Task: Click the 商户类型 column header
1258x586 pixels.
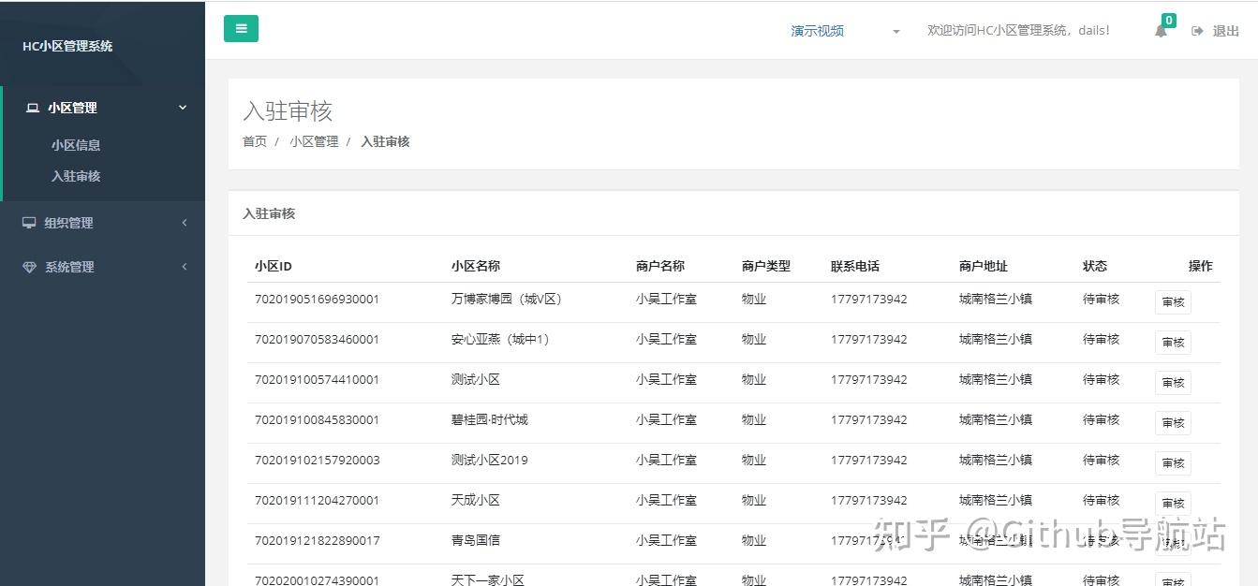Action: (766, 266)
